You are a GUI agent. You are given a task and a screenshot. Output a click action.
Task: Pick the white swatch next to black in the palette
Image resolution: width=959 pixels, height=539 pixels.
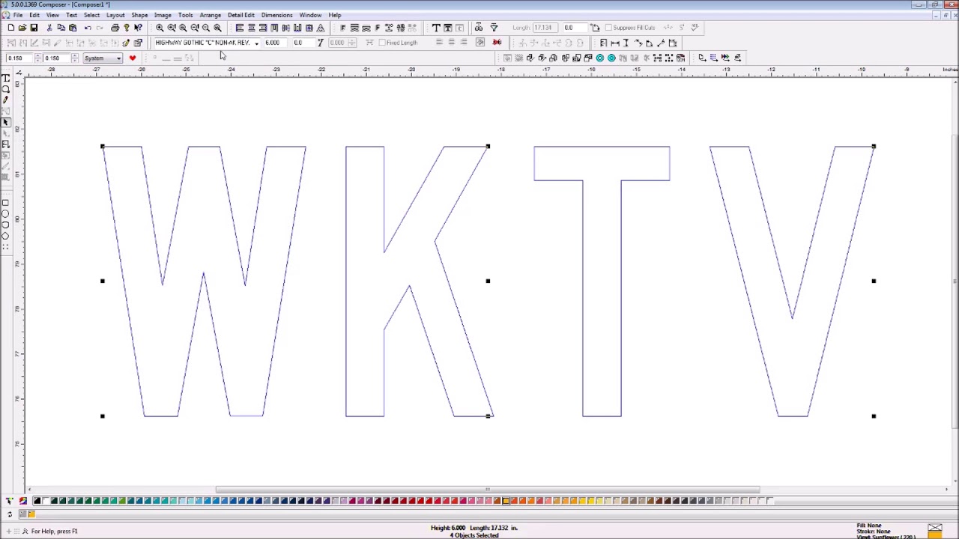(45, 501)
